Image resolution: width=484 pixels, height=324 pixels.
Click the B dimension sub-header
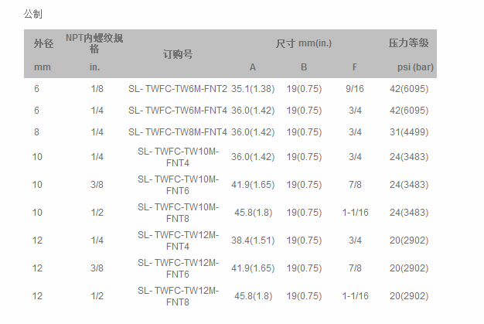click(x=304, y=67)
